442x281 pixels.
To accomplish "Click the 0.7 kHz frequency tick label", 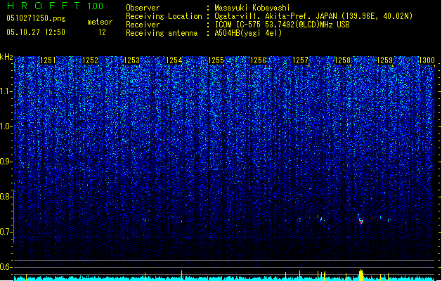I will (x=6, y=232).
